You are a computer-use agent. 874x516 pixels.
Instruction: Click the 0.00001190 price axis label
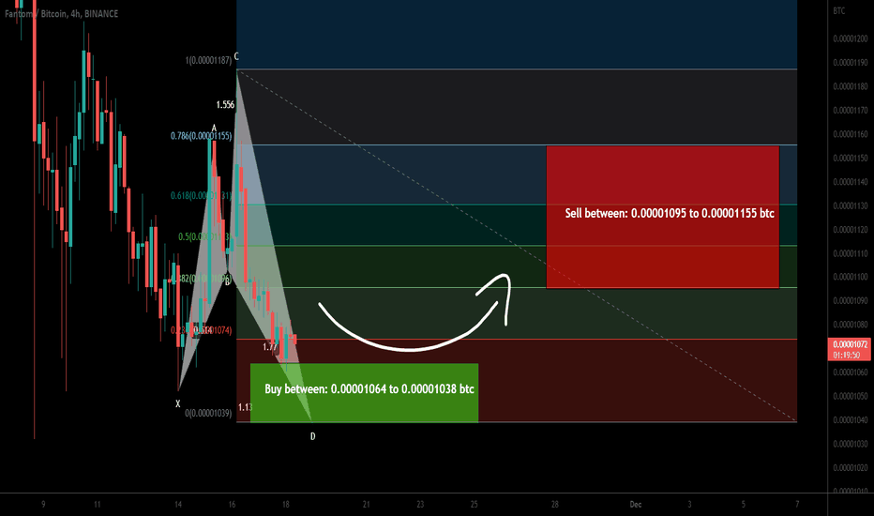pos(850,63)
